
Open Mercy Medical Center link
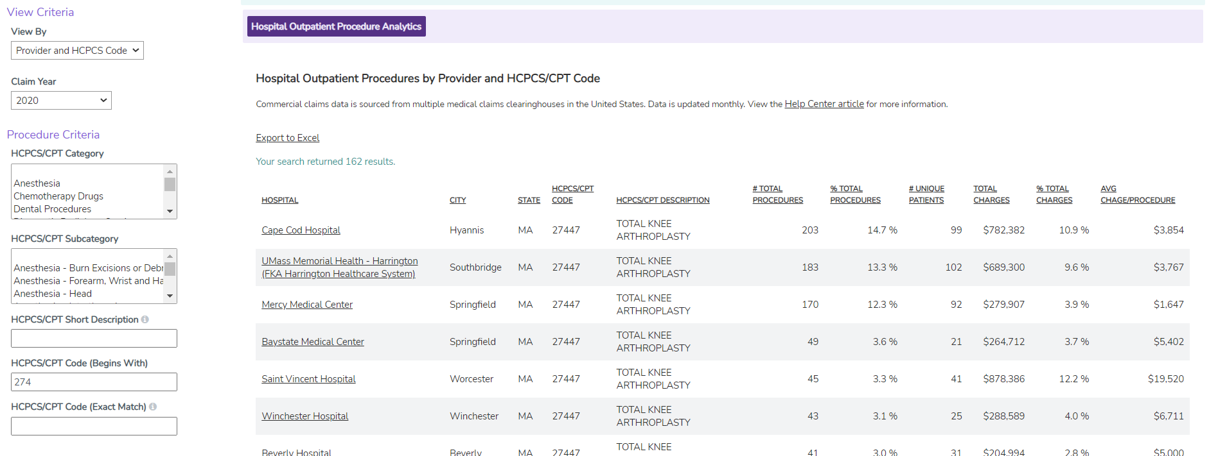tap(307, 305)
